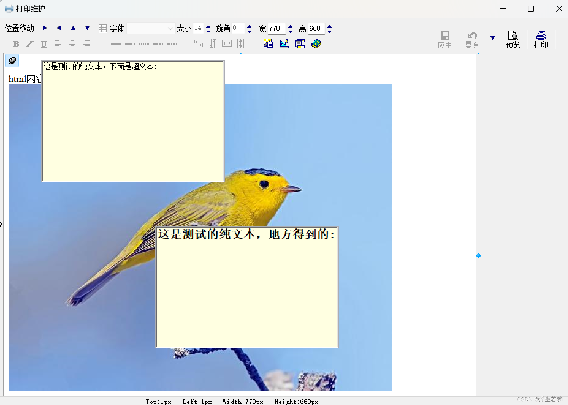Click the 高 height field showing 660
This screenshot has height=405, width=568.
[316, 28]
